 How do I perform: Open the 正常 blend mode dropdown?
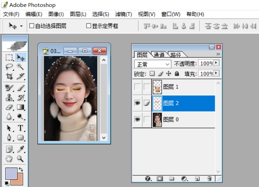[x=153, y=64]
